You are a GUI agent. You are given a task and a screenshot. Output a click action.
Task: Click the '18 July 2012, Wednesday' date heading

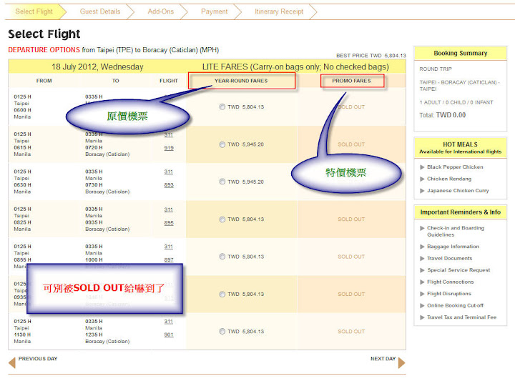(x=97, y=67)
